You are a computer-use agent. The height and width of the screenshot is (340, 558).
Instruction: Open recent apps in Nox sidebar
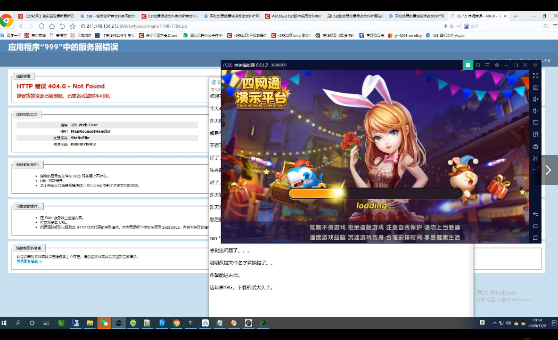(x=536, y=238)
